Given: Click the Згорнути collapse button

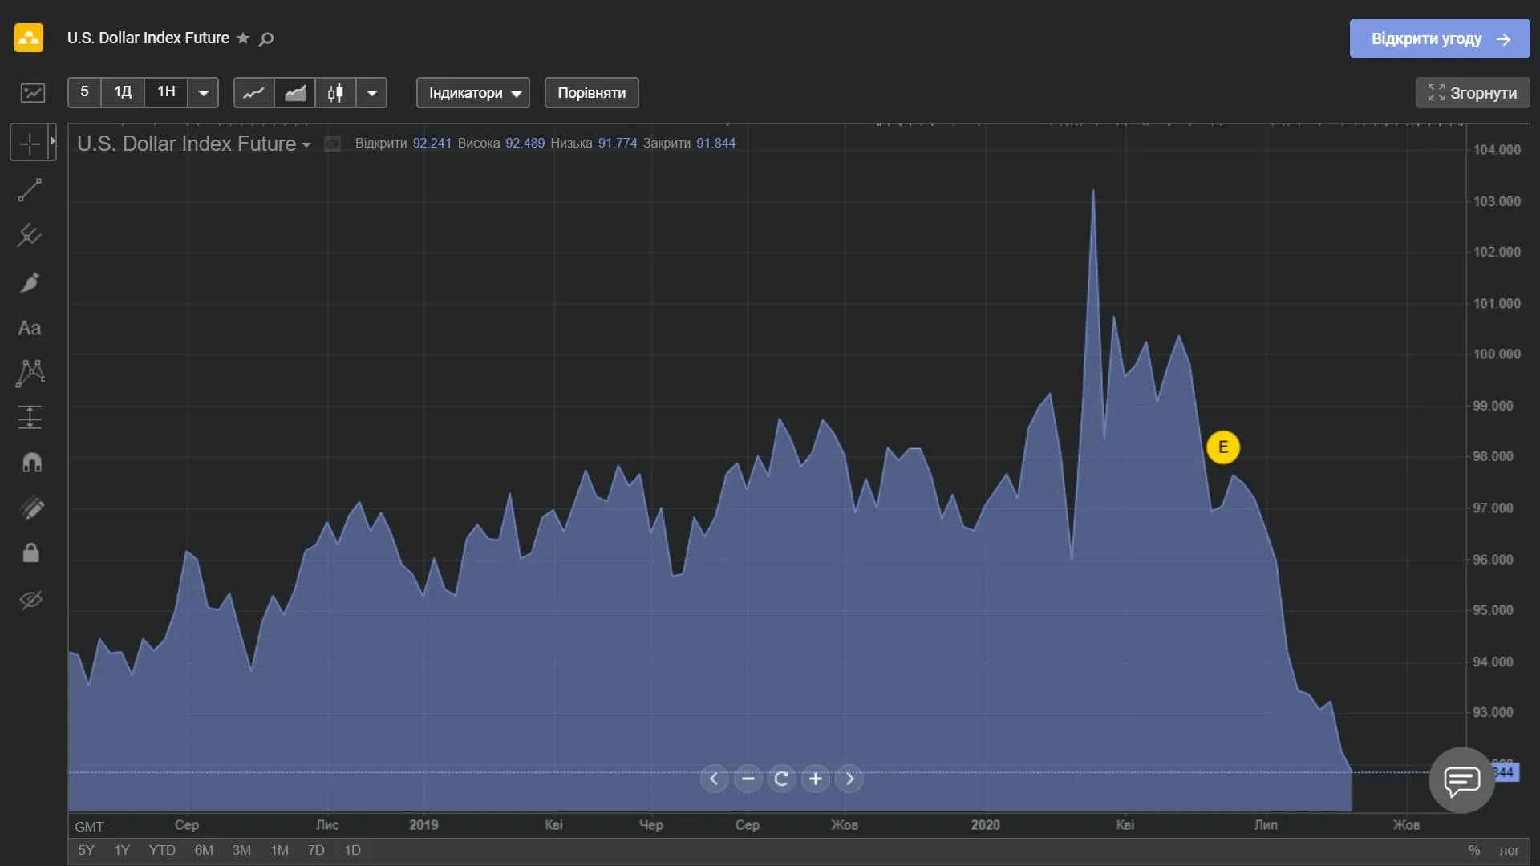Looking at the screenshot, I should coord(1473,93).
